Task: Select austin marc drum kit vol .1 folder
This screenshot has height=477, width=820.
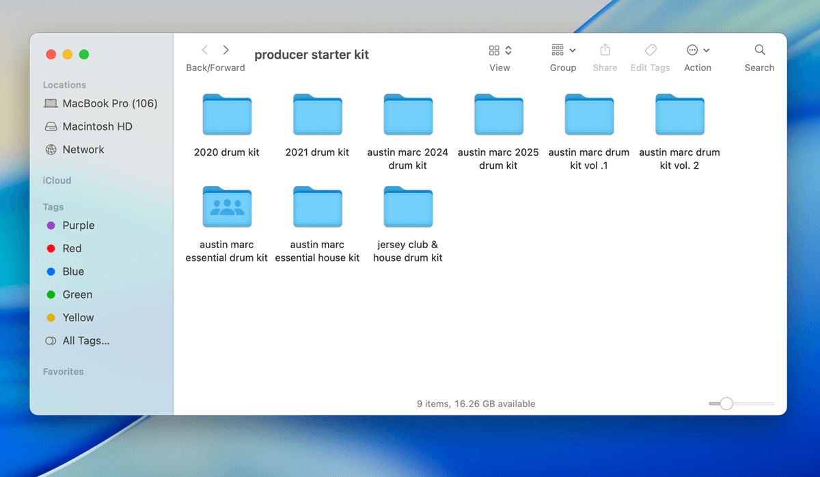Action: click(589, 115)
